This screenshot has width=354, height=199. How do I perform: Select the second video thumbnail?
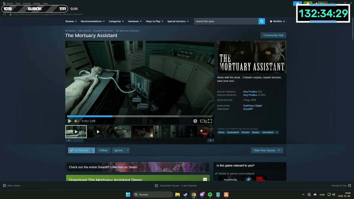pyautogui.click(x=98, y=132)
